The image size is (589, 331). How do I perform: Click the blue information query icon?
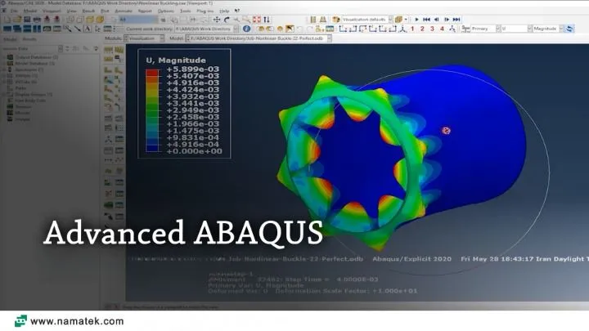pyautogui.click(x=246, y=29)
